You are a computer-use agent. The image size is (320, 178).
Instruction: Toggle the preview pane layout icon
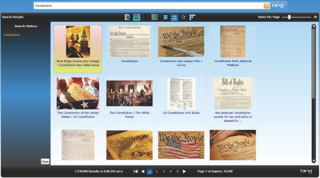pos(155,17)
